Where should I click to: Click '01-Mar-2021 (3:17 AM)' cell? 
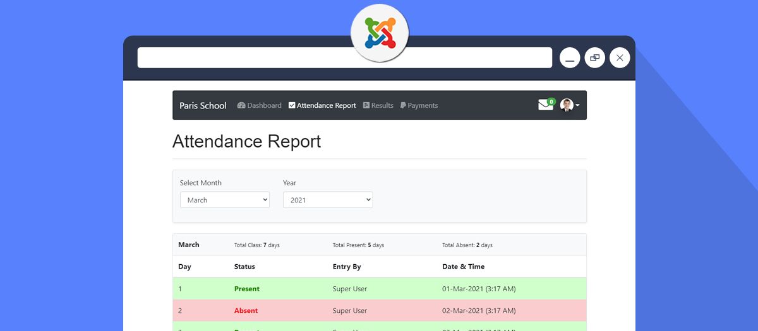click(479, 289)
